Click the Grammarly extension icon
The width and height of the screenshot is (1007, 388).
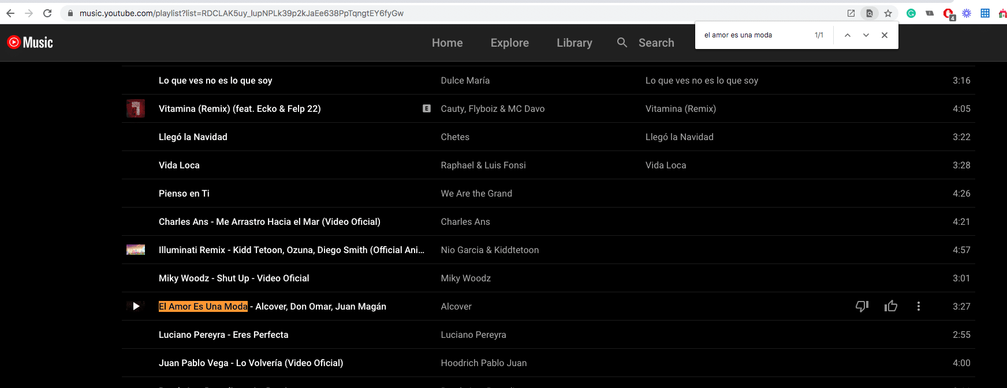click(911, 13)
